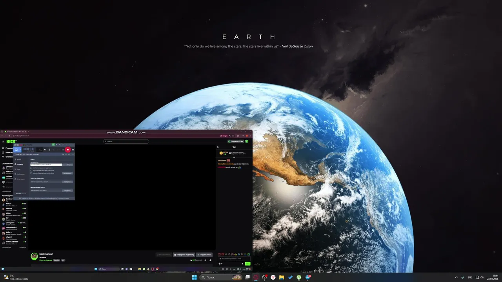Toggle Bandicam speaker sound icon
This screenshot has width=502, height=282.
pyautogui.click(x=45, y=150)
